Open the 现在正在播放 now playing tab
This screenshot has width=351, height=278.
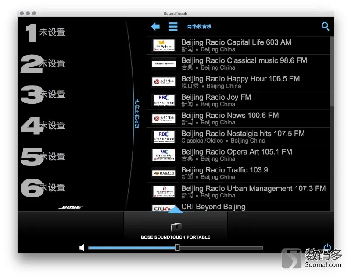[137, 114]
